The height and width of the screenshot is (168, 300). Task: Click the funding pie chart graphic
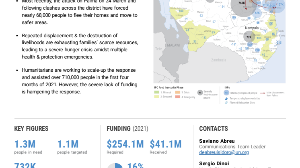pyautogui.click(x=115, y=166)
